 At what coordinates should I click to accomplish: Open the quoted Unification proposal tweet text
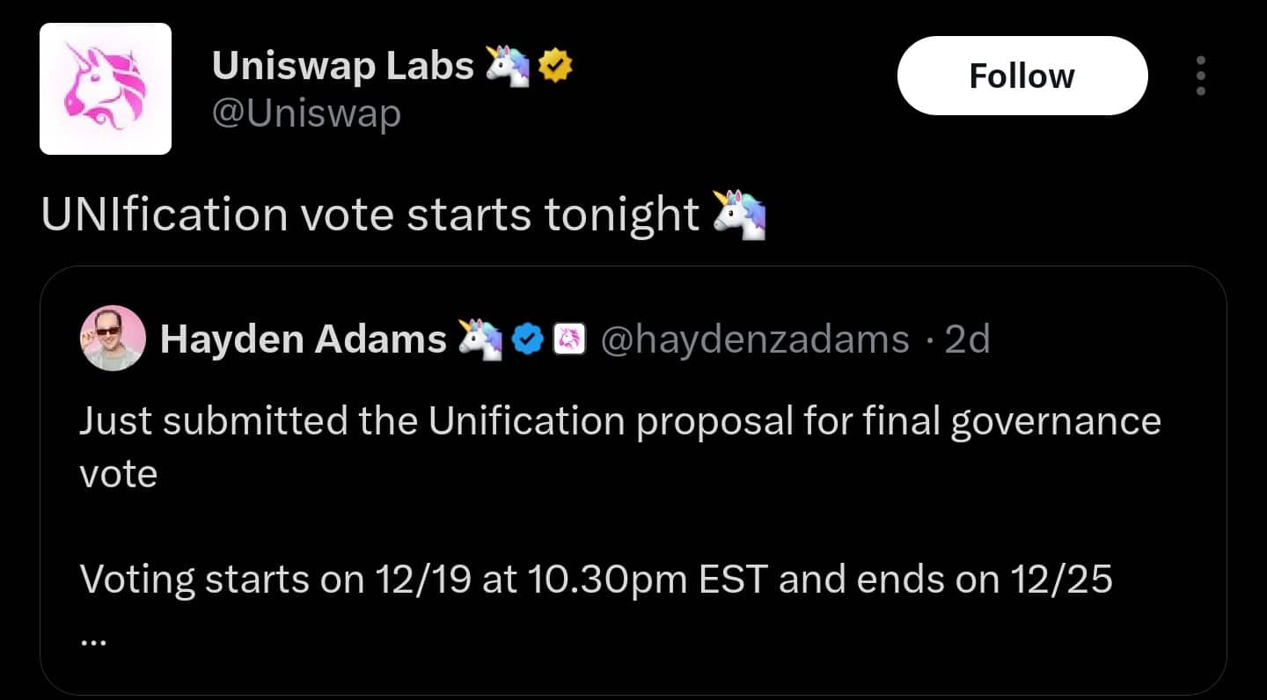[619, 421]
